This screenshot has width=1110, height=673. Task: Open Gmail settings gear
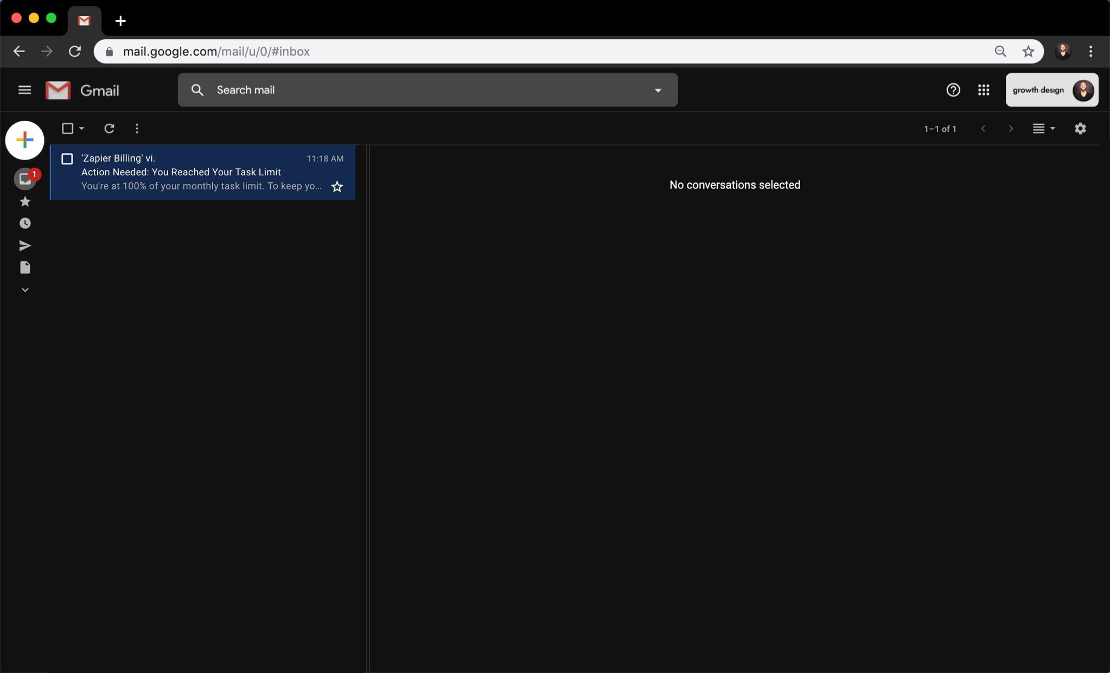[1080, 129]
